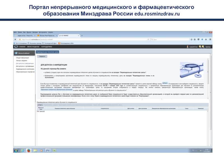224x168 pixels.
Task: Open the Начальная страница bookmark
Action: pyautogui.click(x=34, y=43)
